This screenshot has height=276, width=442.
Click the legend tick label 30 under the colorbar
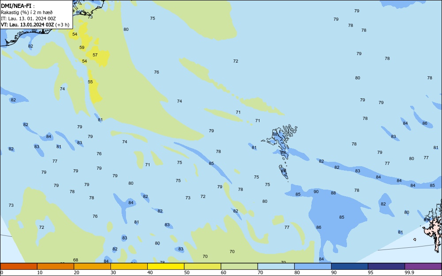113,272
